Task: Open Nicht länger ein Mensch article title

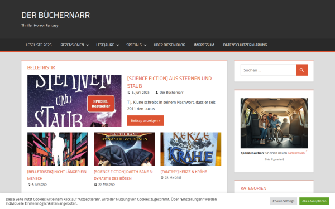Action: (57, 175)
